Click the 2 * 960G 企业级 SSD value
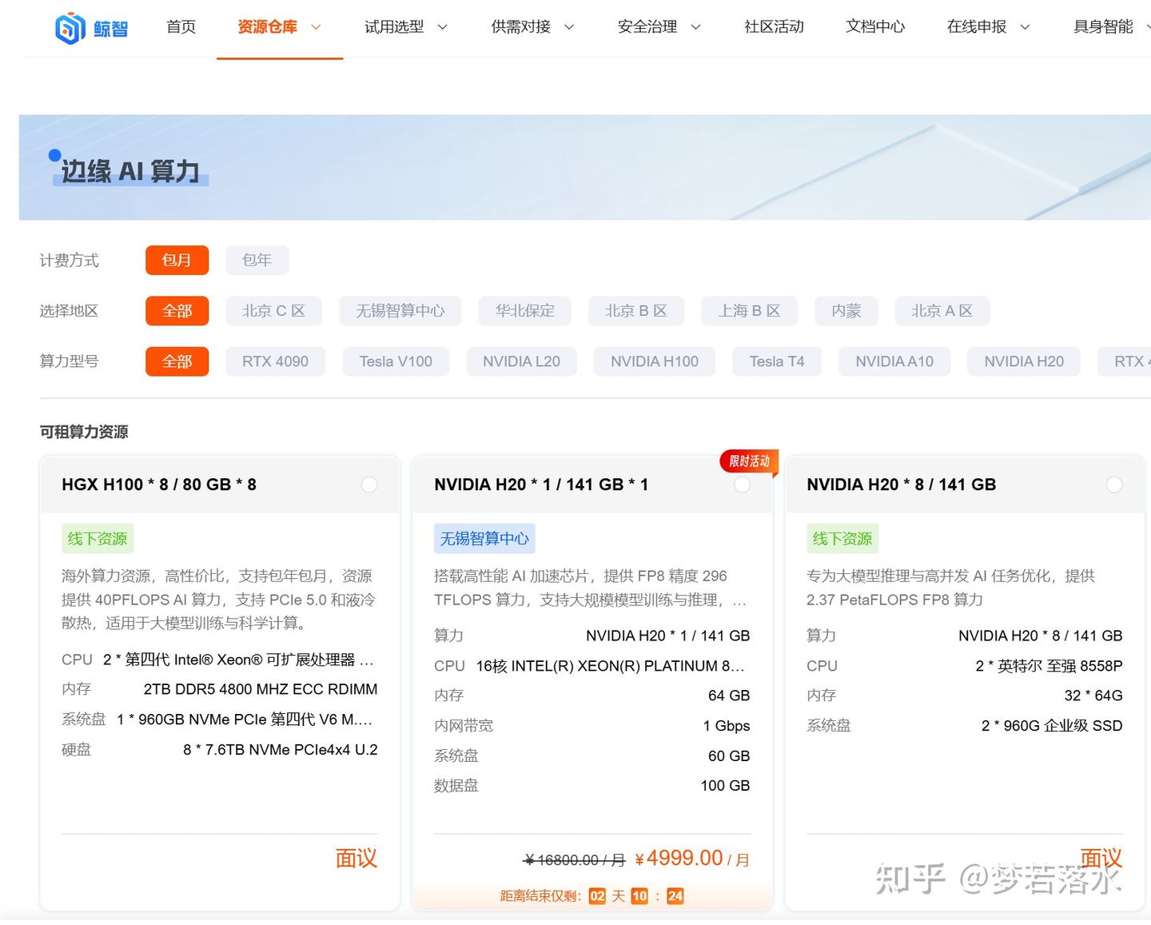 [1052, 726]
